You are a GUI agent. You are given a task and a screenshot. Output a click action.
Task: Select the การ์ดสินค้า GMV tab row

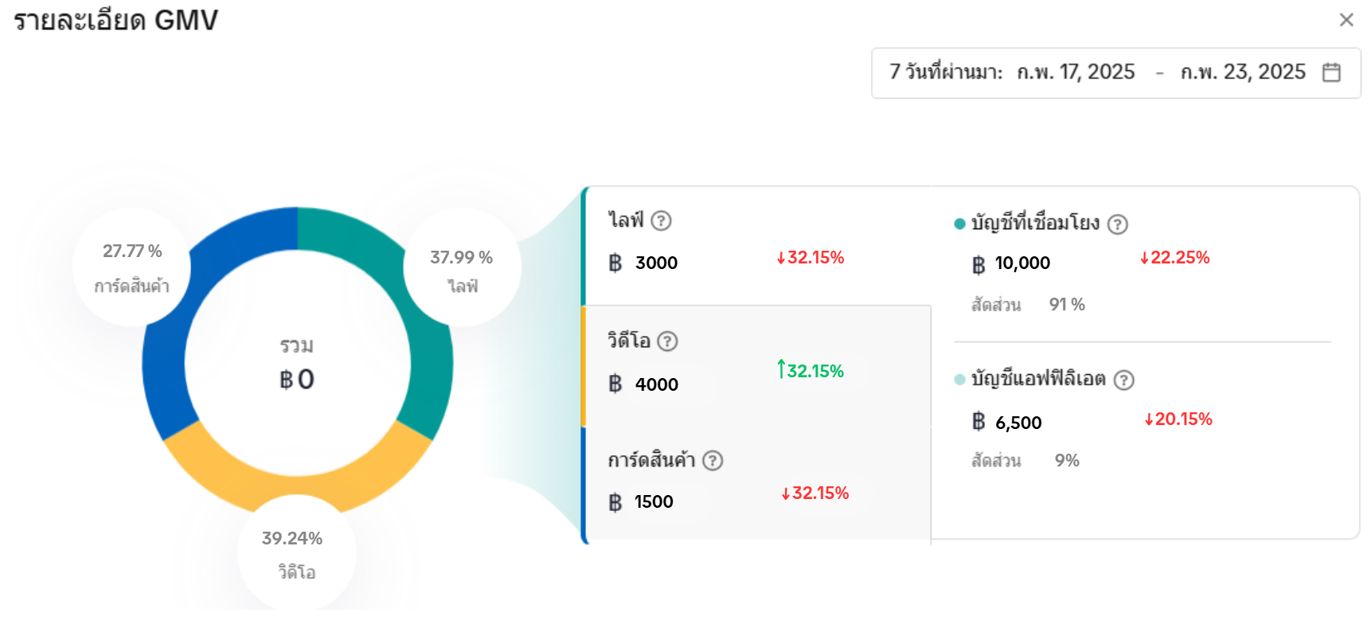[756, 486]
